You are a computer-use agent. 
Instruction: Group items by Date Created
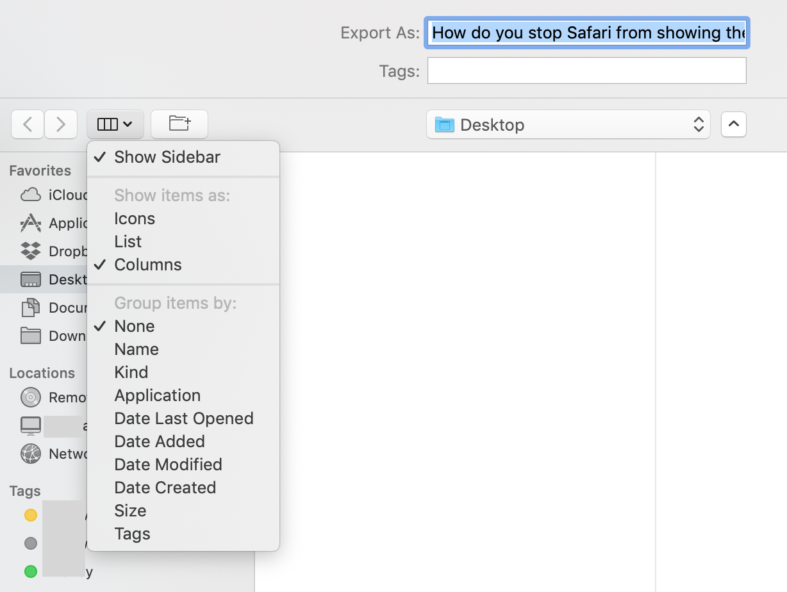click(183, 488)
